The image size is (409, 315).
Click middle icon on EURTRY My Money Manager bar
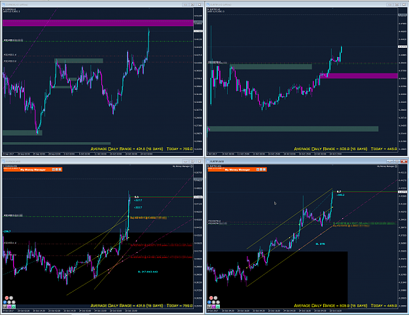tap(261, 170)
